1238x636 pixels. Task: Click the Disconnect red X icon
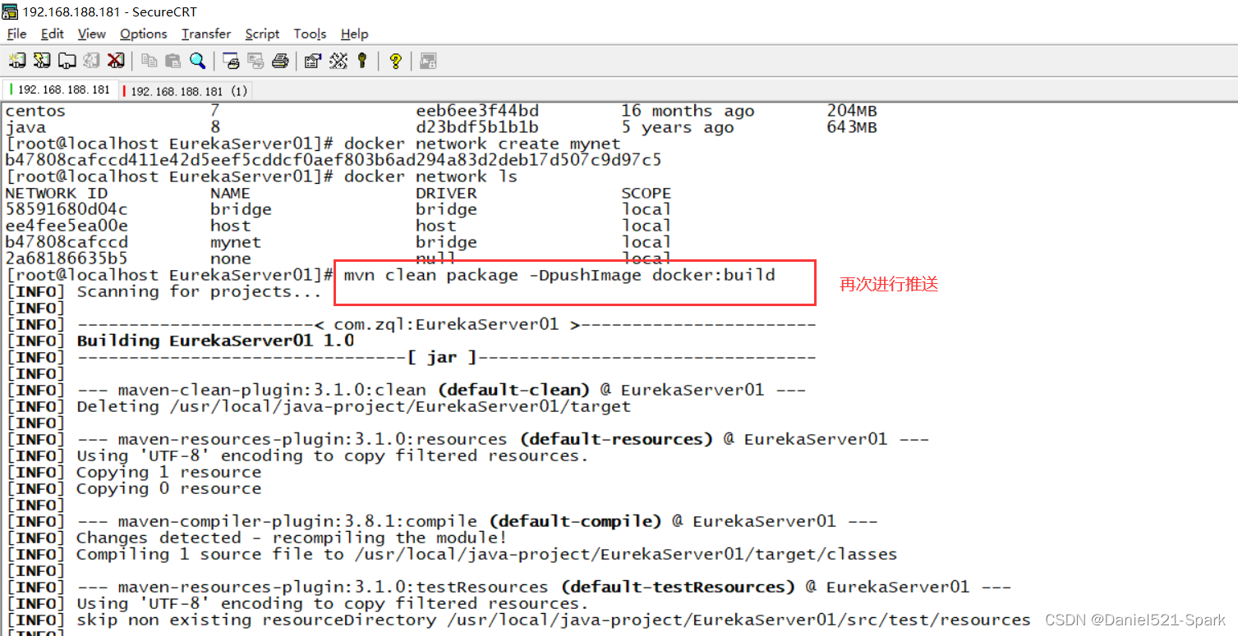(x=116, y=60)
